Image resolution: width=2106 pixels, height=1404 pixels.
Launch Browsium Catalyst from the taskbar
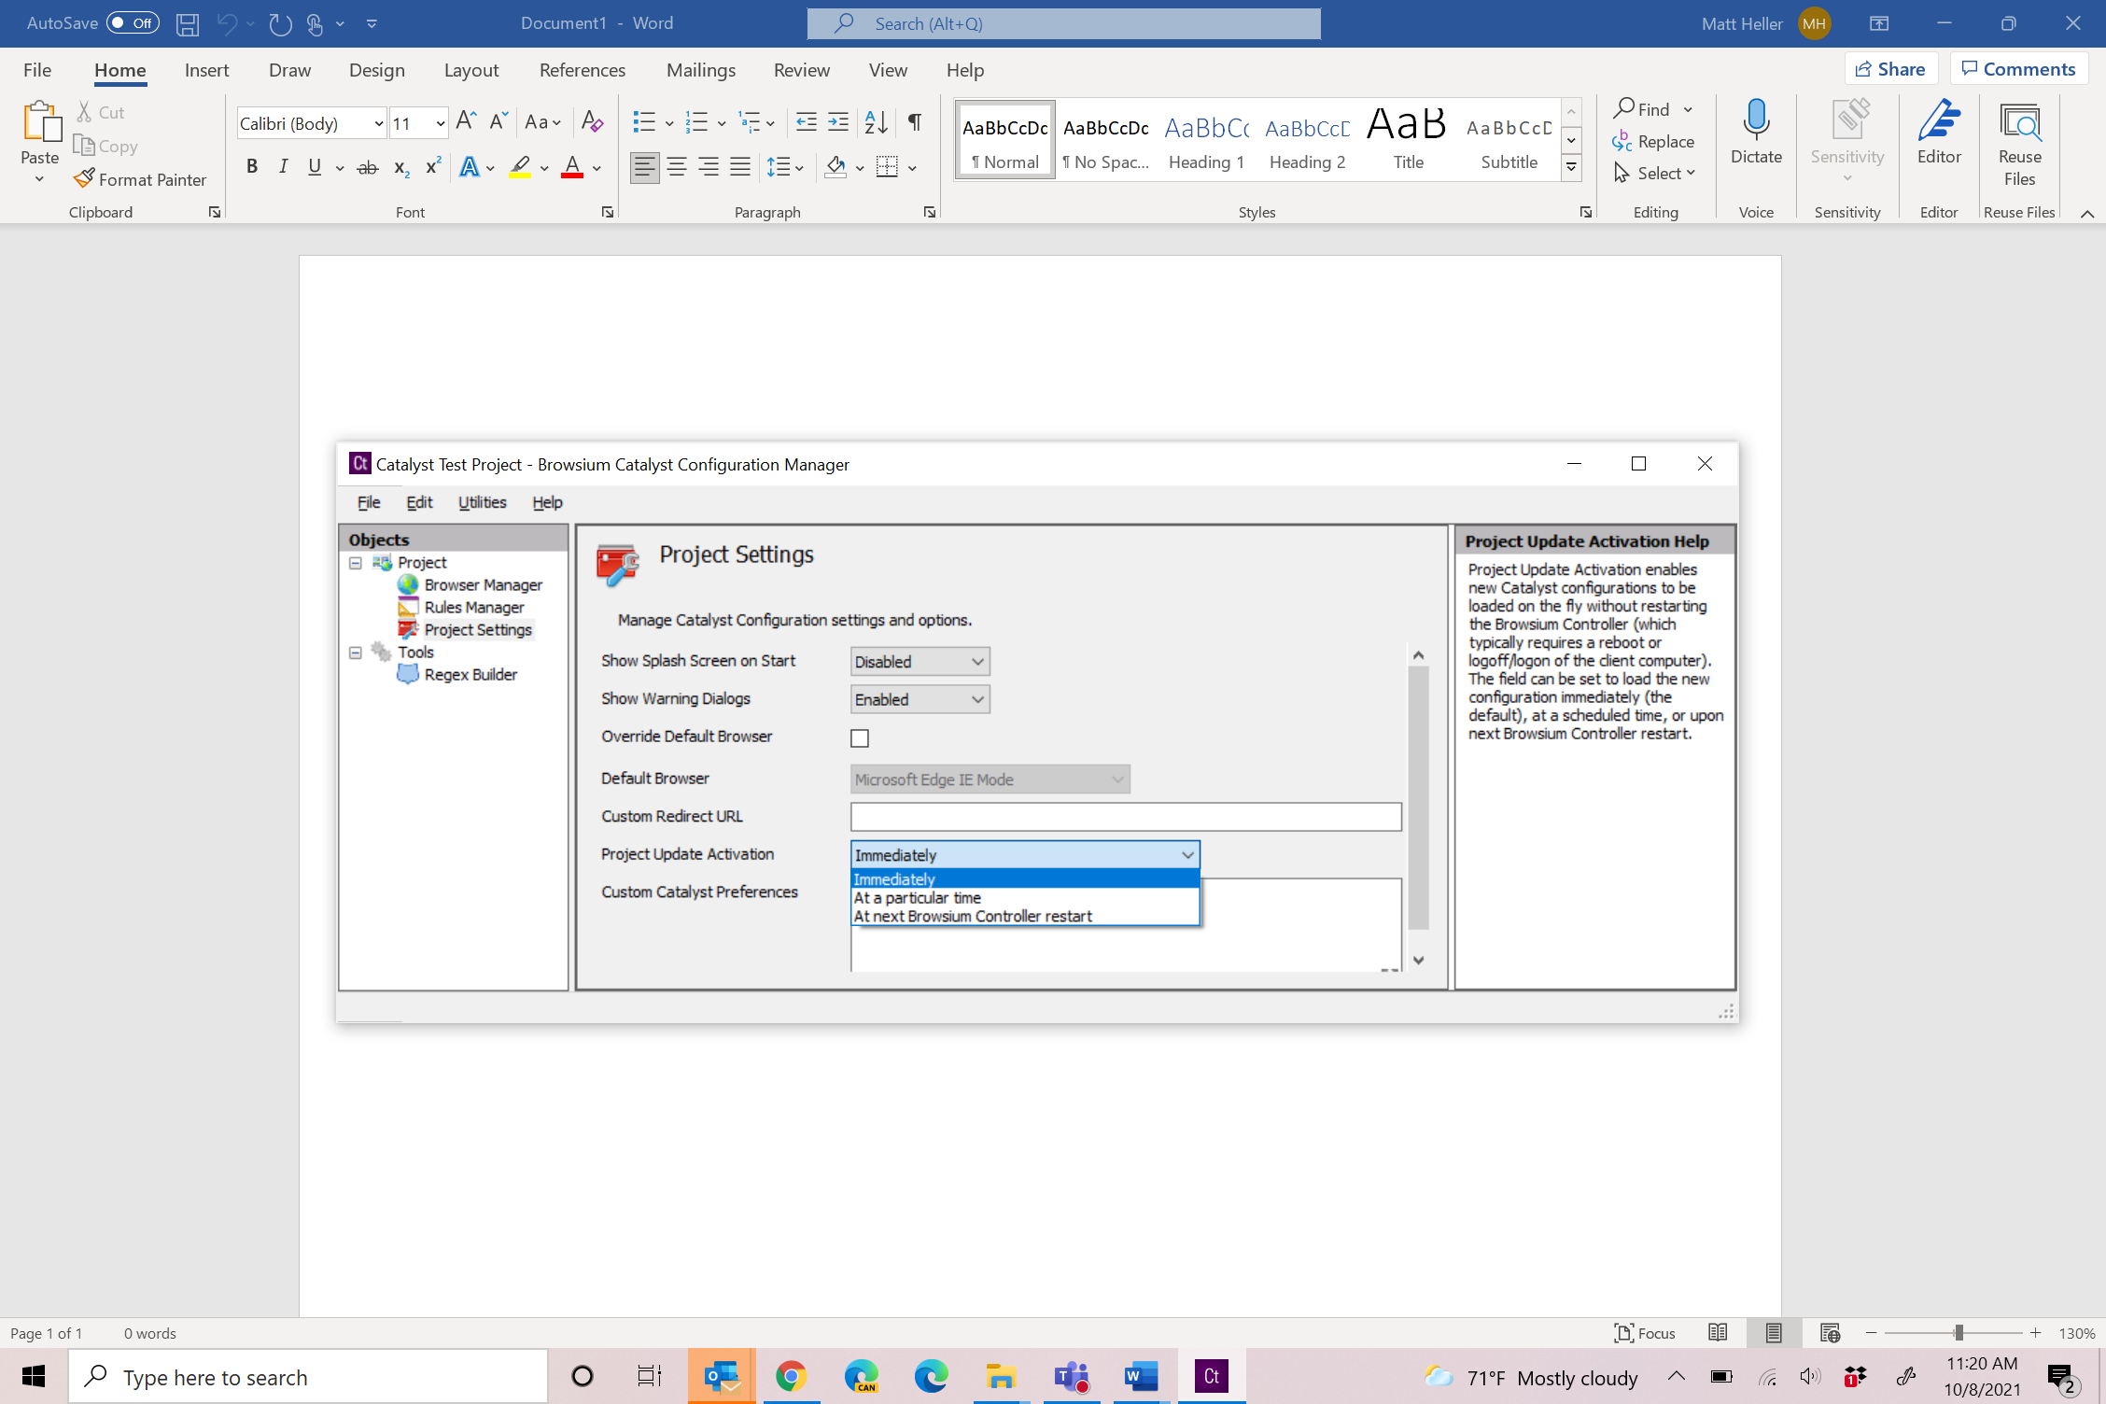(1210, 1375)
